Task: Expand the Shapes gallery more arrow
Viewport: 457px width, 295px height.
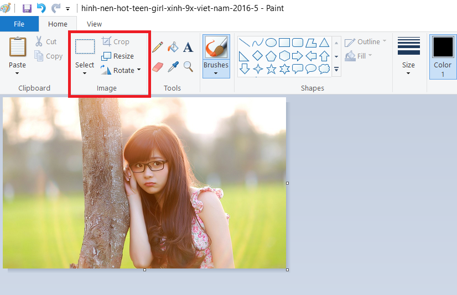Action: click(x=336, y=70)
